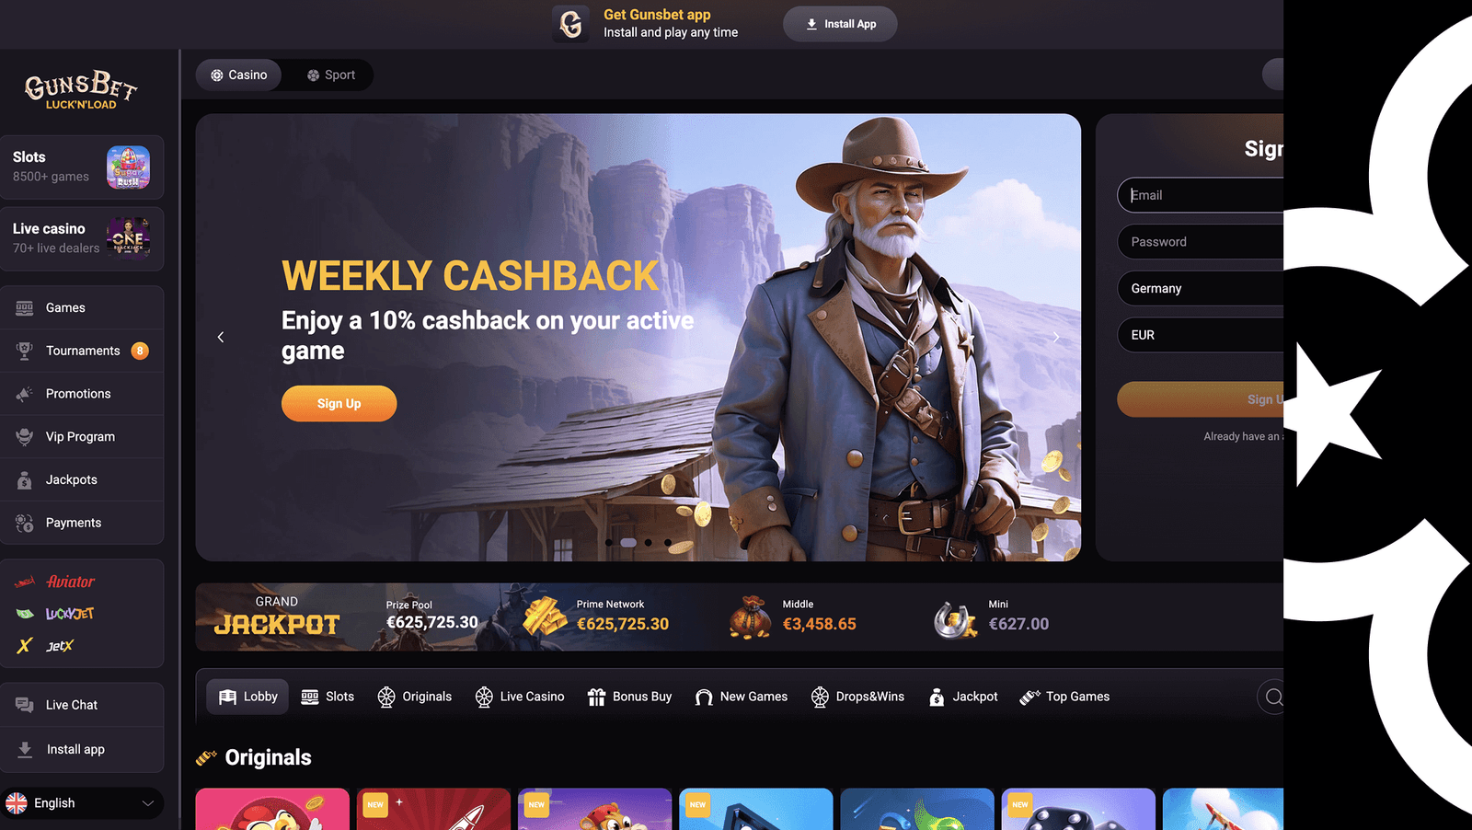The width and height of the screenshot is (1472, 830).
Task: Click the Install App button
Action: coord(840,24)
